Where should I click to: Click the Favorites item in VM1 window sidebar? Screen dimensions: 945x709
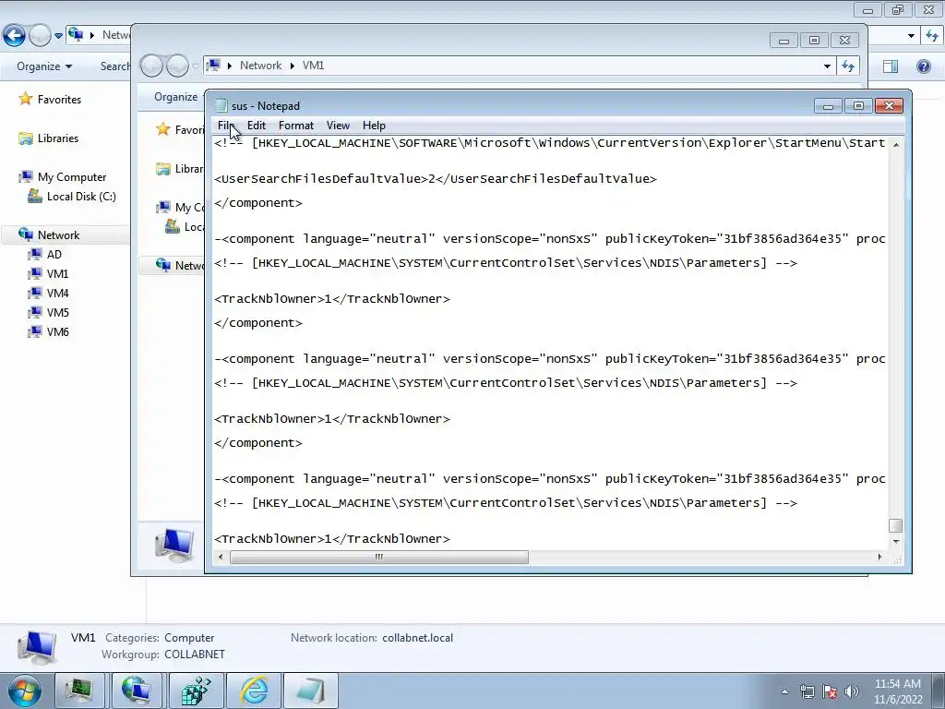[189, 129]
